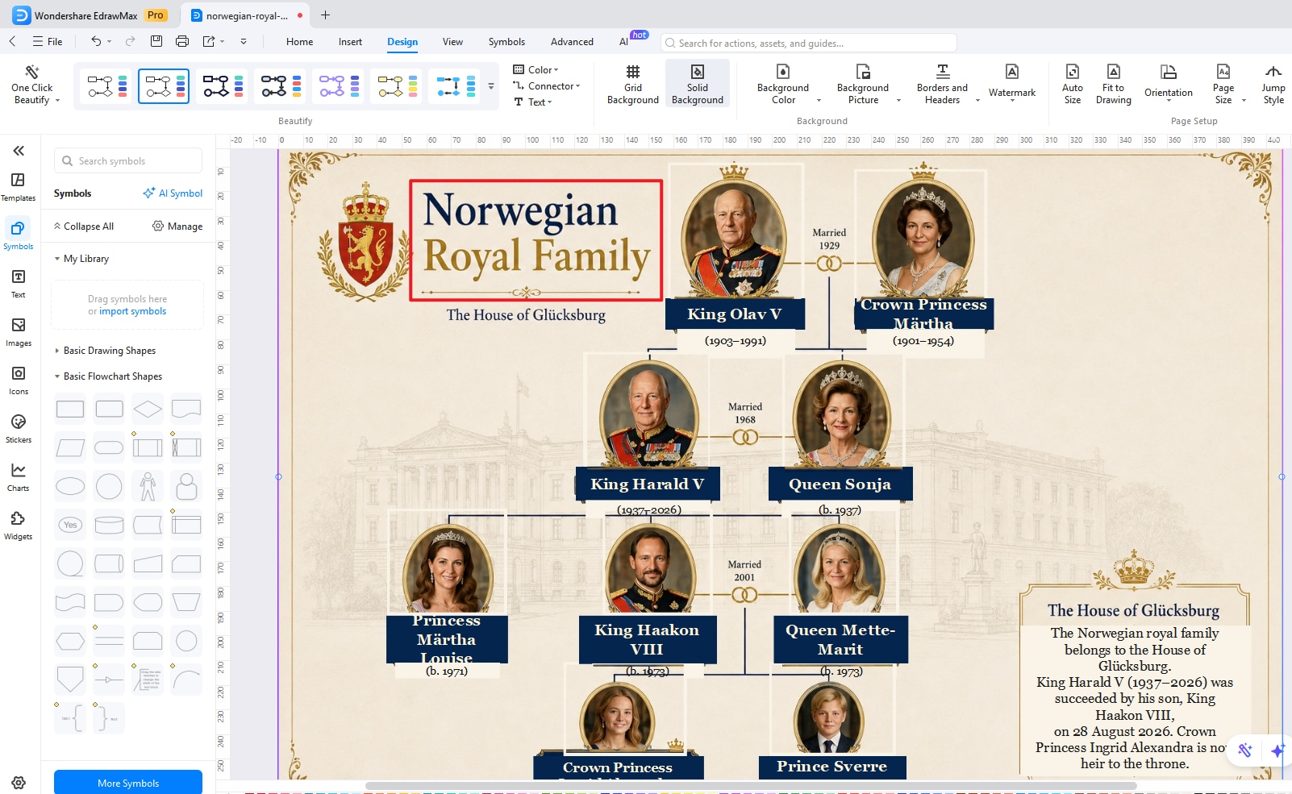Image resolution: width=1292 pixels, height=794 pixels.
Task: Open the Advanced tab
Action: point(572,42)
